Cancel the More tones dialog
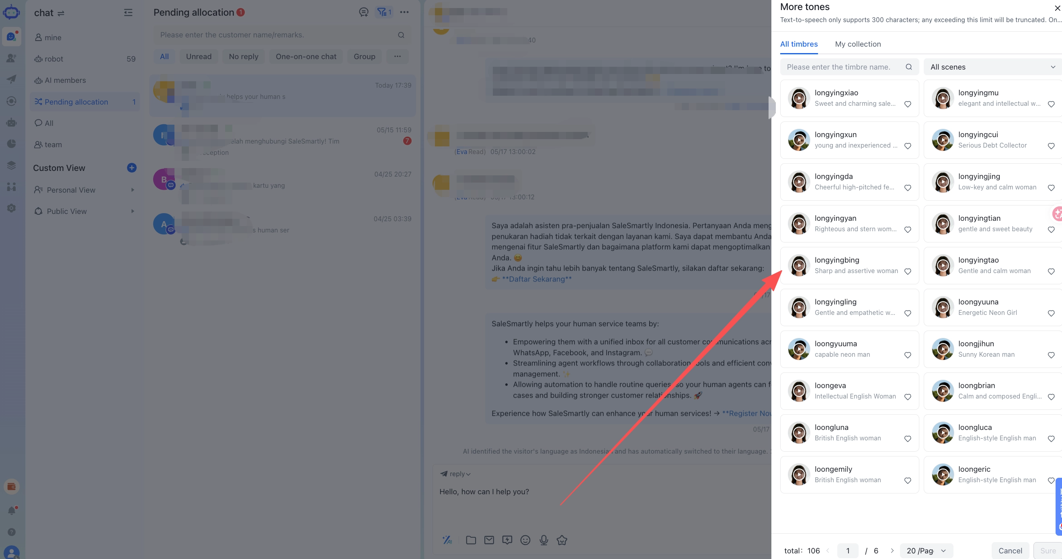The image size is (1062, 559). click(x=1010, y=551)
